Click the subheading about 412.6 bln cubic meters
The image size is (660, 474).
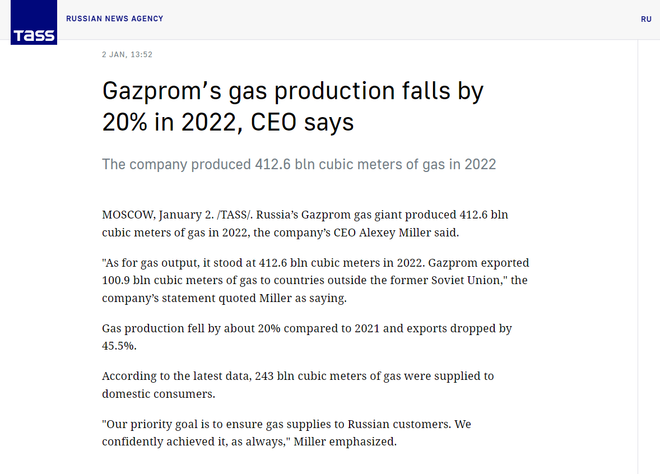(x=299, y=164)
